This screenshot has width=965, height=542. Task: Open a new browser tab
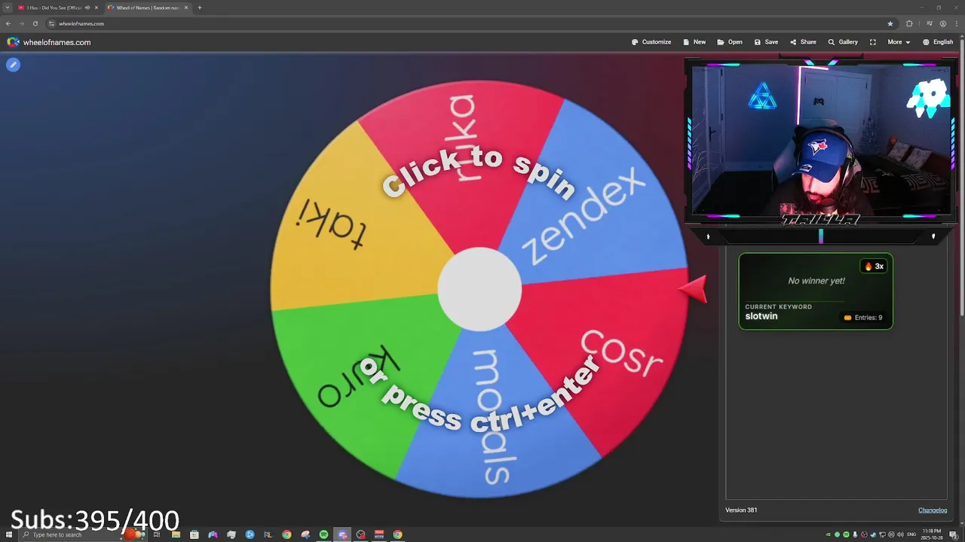(x=200, y=8)
